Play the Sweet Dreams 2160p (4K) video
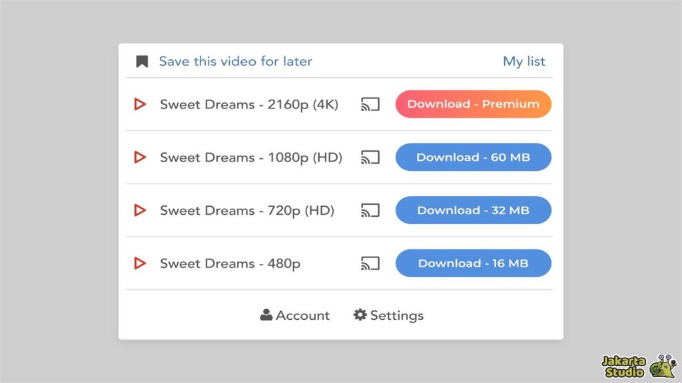The height and width of the screenshot is (383, 682). 140,104
